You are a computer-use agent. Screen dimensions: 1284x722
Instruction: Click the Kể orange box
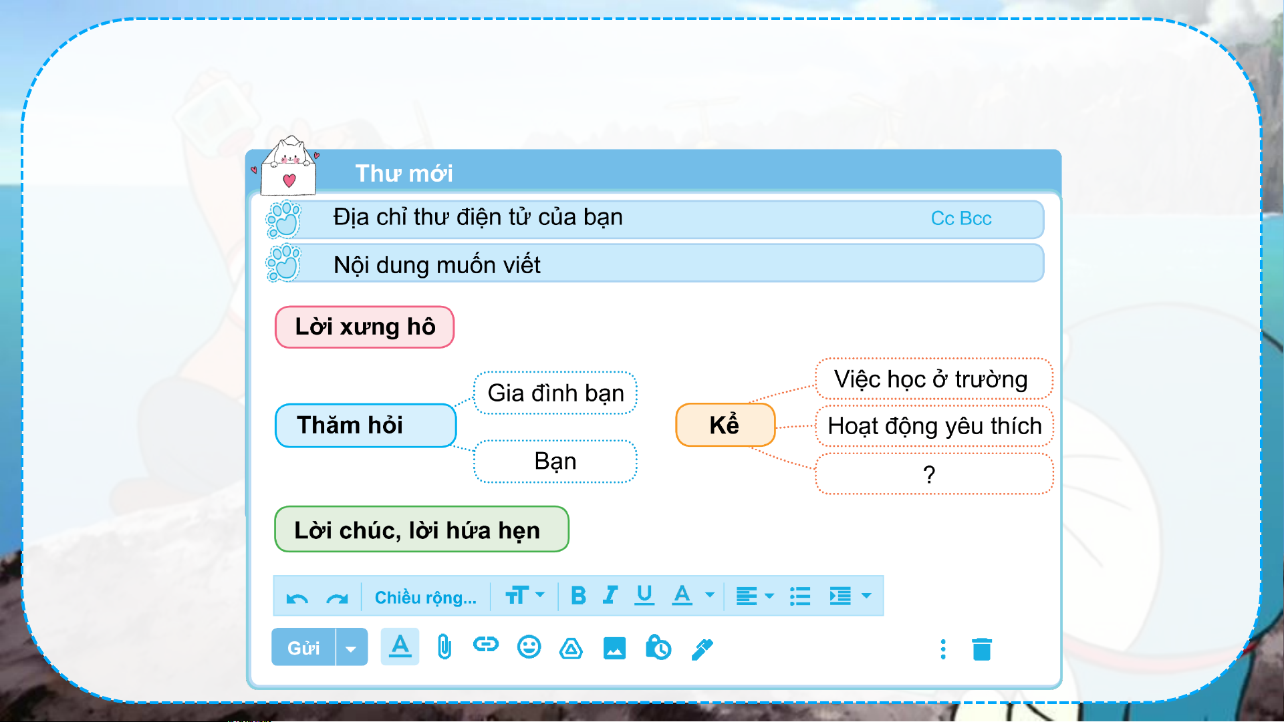tap(725, 425)
